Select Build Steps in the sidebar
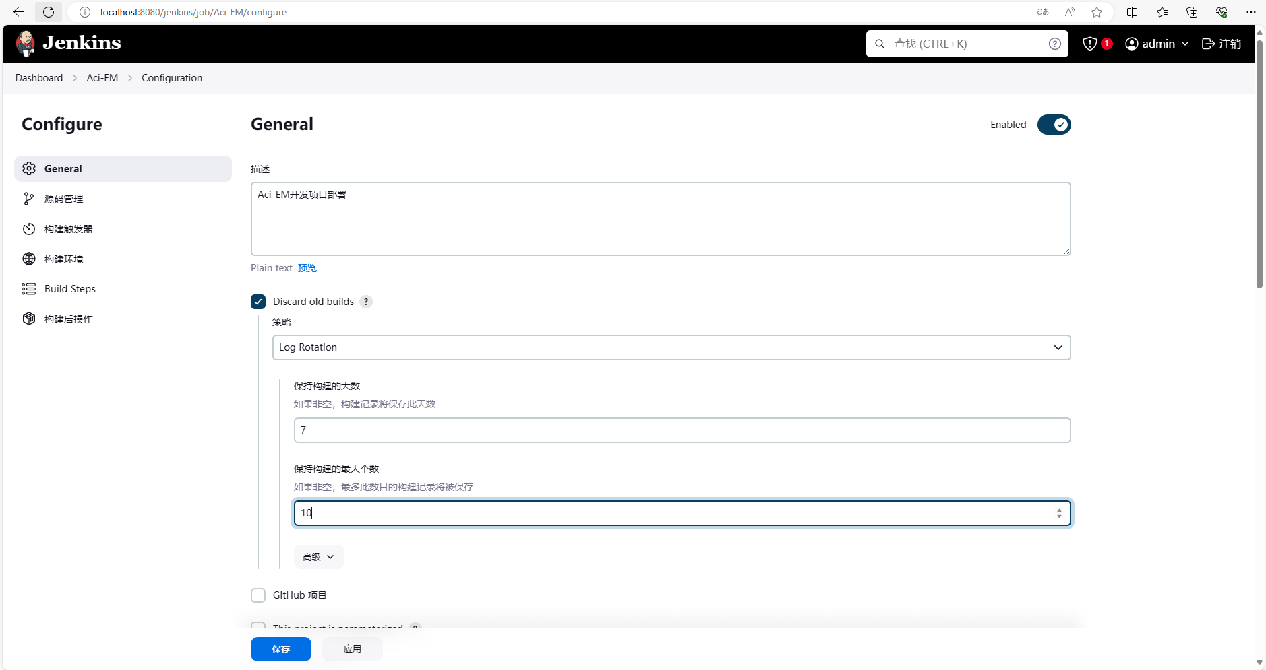 tap(123, 289)
